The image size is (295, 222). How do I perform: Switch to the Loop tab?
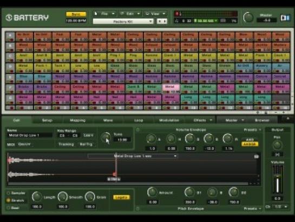coord(139,120)
